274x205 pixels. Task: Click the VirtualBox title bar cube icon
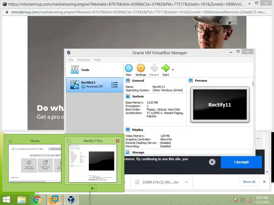point(69,53)
